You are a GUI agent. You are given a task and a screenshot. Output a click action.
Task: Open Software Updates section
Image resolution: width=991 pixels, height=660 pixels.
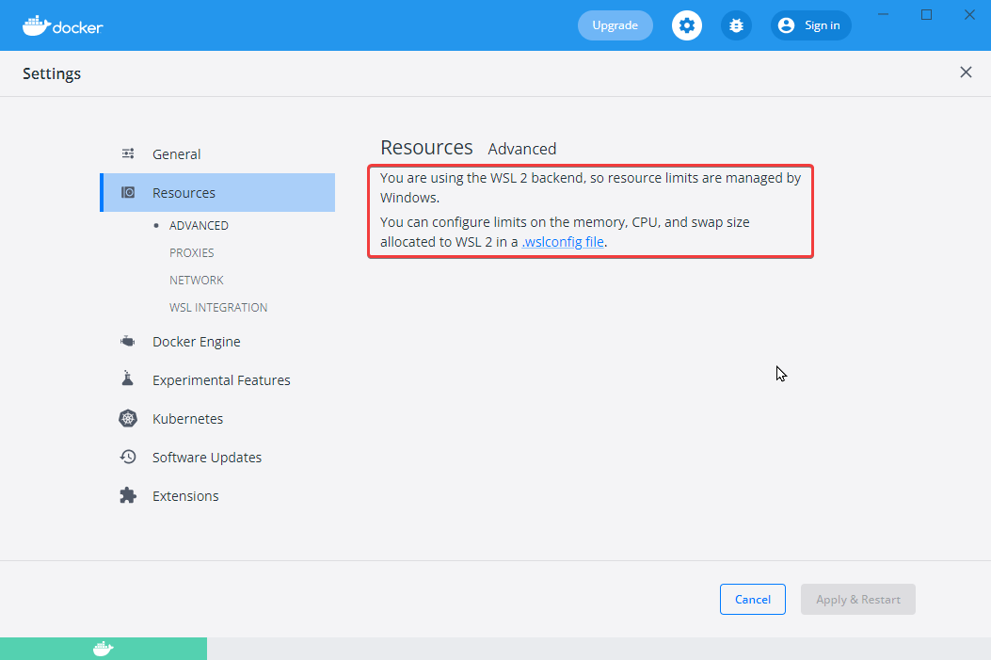217,457
